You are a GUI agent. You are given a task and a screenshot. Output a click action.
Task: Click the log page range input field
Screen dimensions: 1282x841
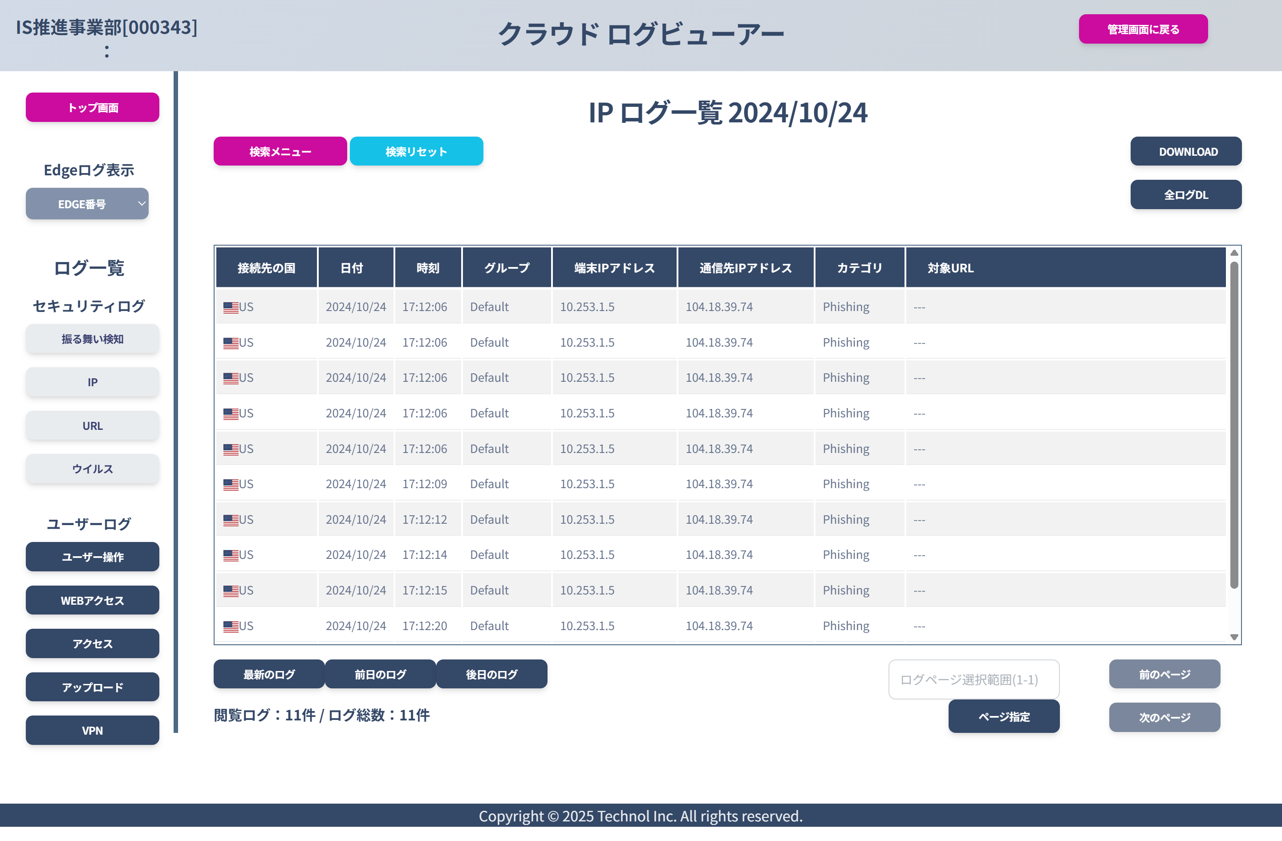(x=973, y=679)
